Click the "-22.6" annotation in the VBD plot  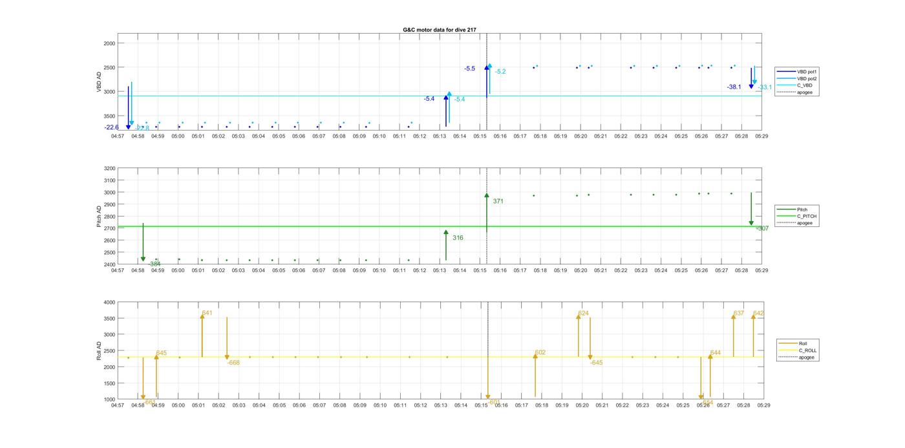[111, 127]
